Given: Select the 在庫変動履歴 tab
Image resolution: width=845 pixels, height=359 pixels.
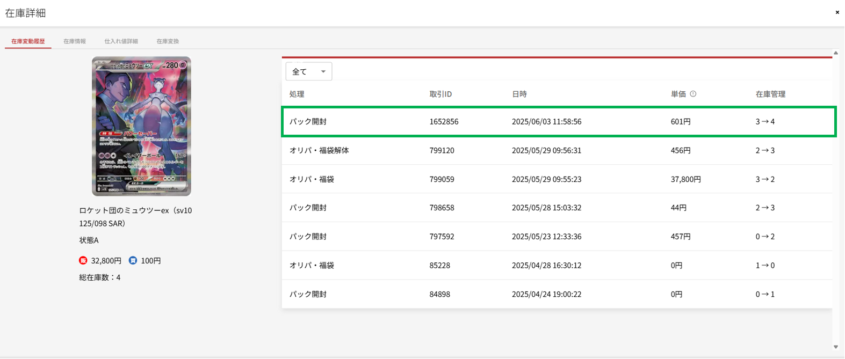Looking at the screenshot, I should coord(28,41).
